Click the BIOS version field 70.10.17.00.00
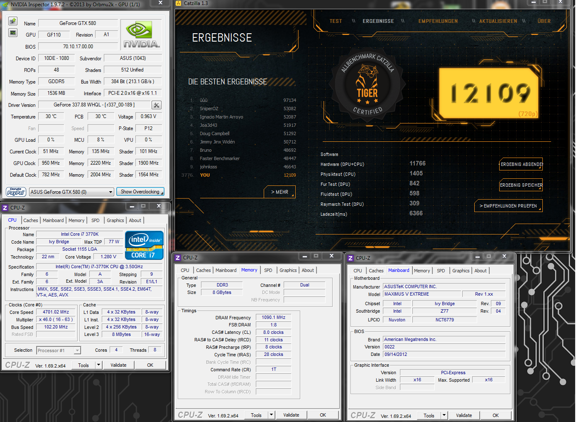This screenshot has width=576, height=422. [78, 47]
